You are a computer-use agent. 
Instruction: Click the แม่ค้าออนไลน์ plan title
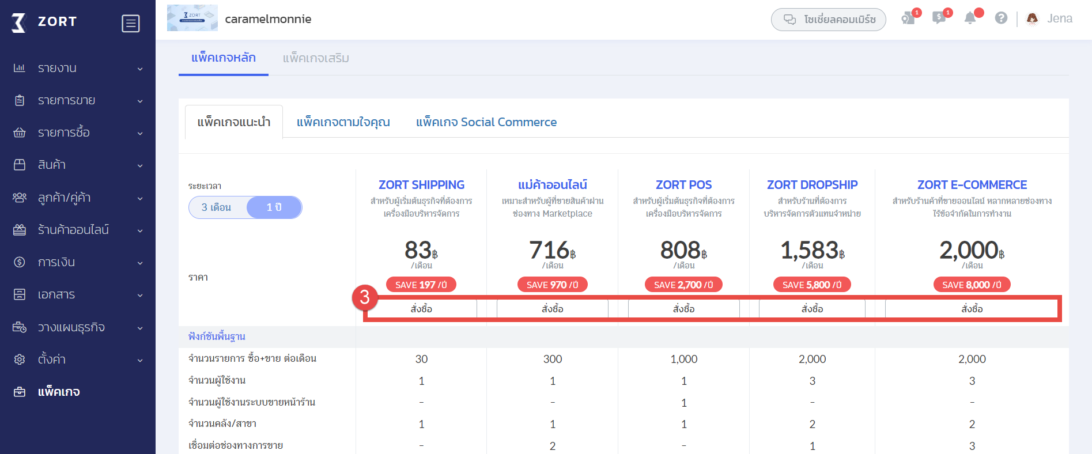click(x=553, y=185)
